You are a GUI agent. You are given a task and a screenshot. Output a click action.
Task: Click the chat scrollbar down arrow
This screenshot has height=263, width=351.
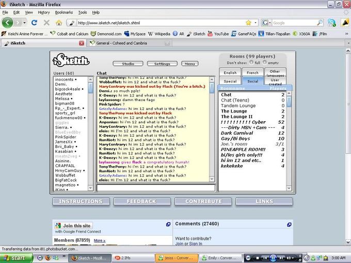(212, 179)
